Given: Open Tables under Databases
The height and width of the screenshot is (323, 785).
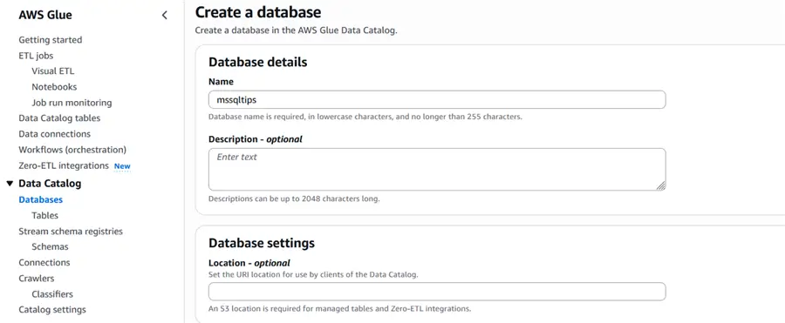Looking at the screenshot, I should [x=45, y=216].
